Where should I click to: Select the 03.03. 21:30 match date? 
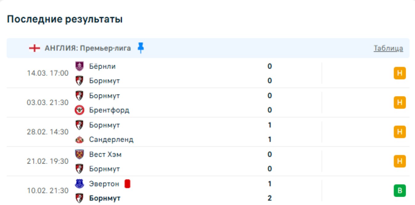tap(48, 102)
